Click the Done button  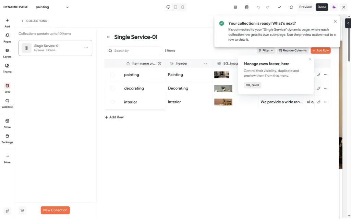click(x=322, y=7)
